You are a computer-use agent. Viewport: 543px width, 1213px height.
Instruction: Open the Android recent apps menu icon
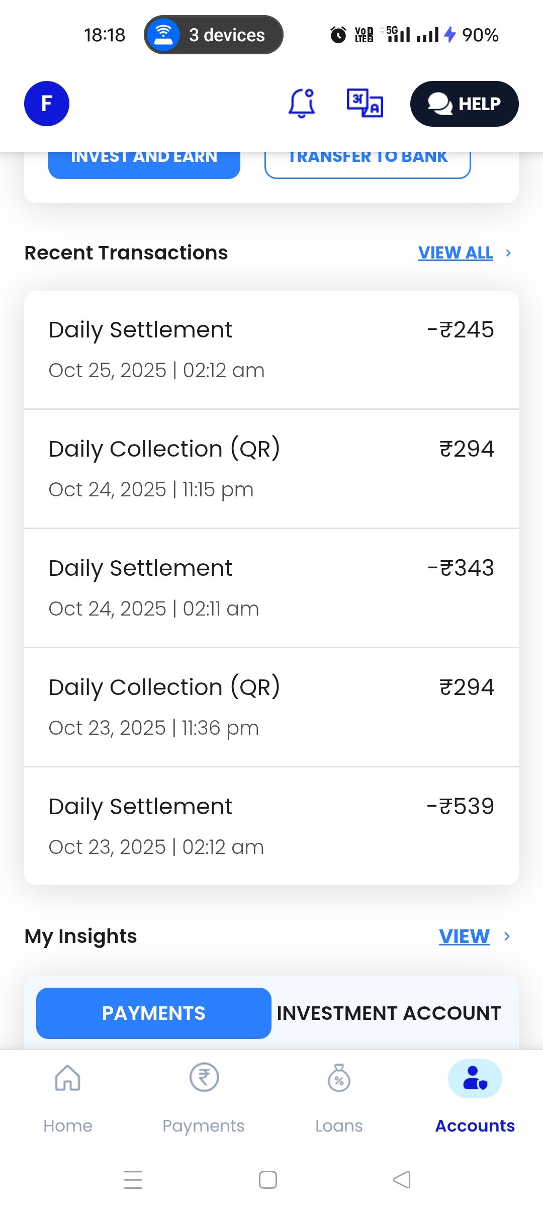(x=133, y=1180)
